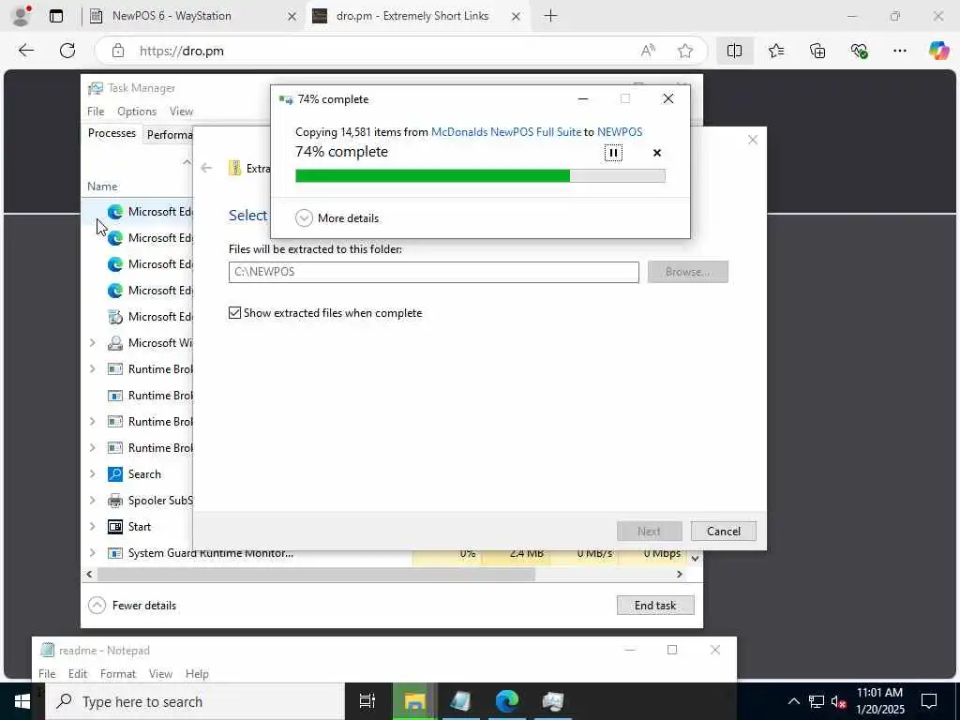Expand the Spooler SubSystem process
960x720 pixels.
pyautogui.click(x=93, y=501)
